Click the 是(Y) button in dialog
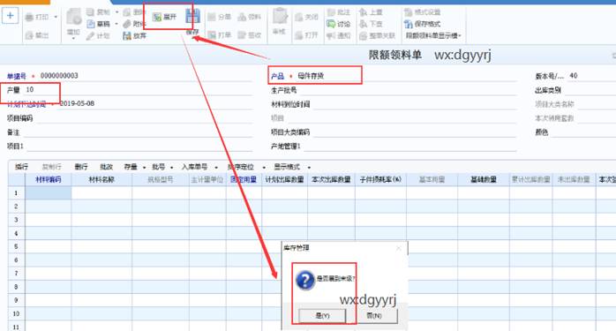Image resolution: width=616 pixels, height=331 pixels. coord(322,316)
